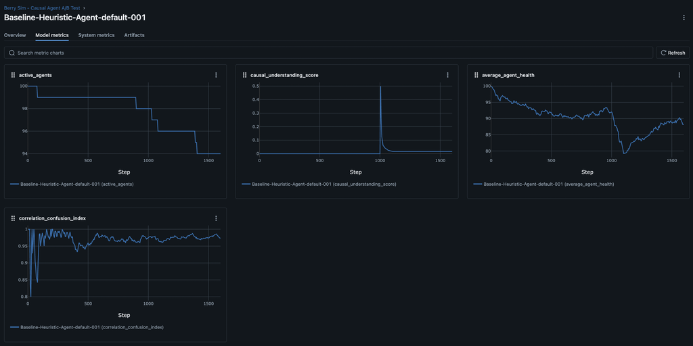Open the System metrics tab
693x346 pixels.
point(96,35)
